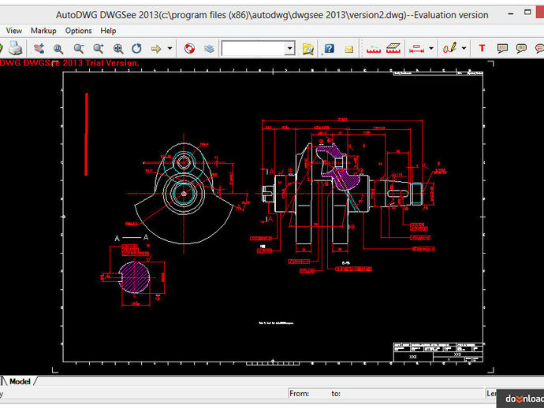Image resolution: width=544 pixels, height=408 pixels.
Task: Open the arrow icon's dropdown
Action: 170,49
